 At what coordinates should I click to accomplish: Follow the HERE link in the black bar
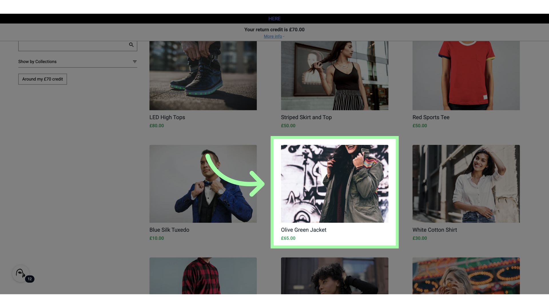[x=274, y=19]
